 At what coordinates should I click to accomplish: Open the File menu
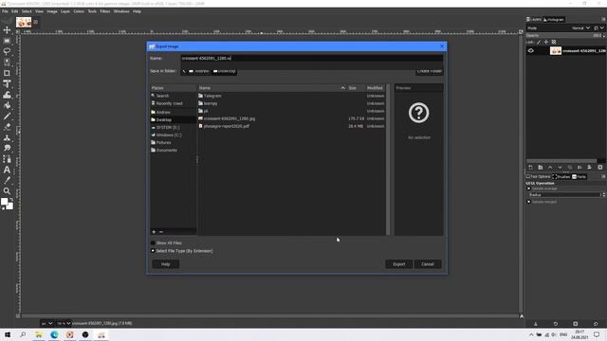point(5,11)
